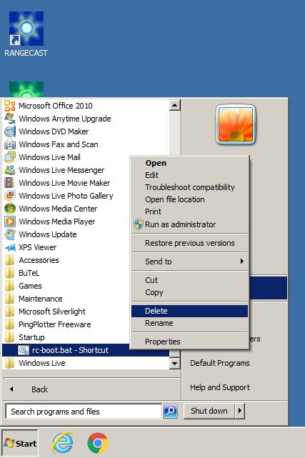Click the program list scroll up arrow
This screenshot has width=305, height=458.
[174, 105]
